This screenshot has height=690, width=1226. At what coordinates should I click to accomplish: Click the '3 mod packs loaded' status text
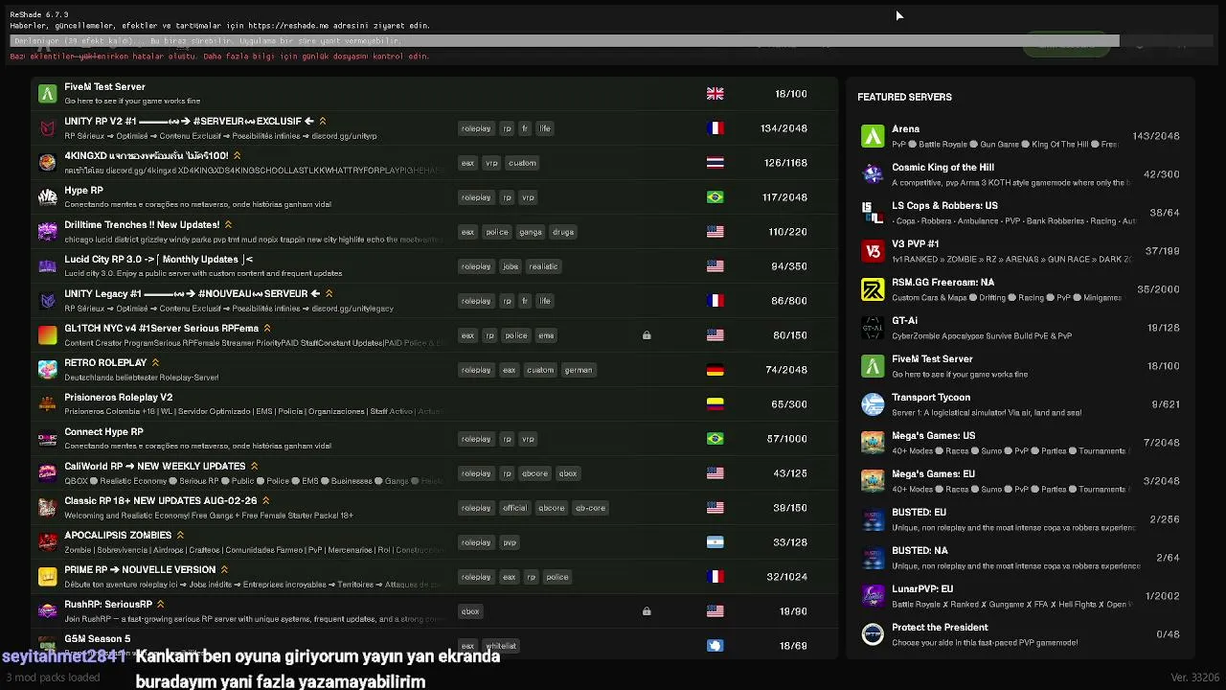coord(53,678)
